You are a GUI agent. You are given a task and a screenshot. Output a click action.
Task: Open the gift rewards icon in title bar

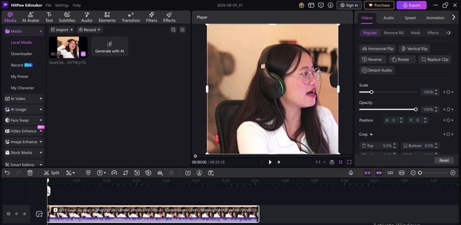(301, 5)
